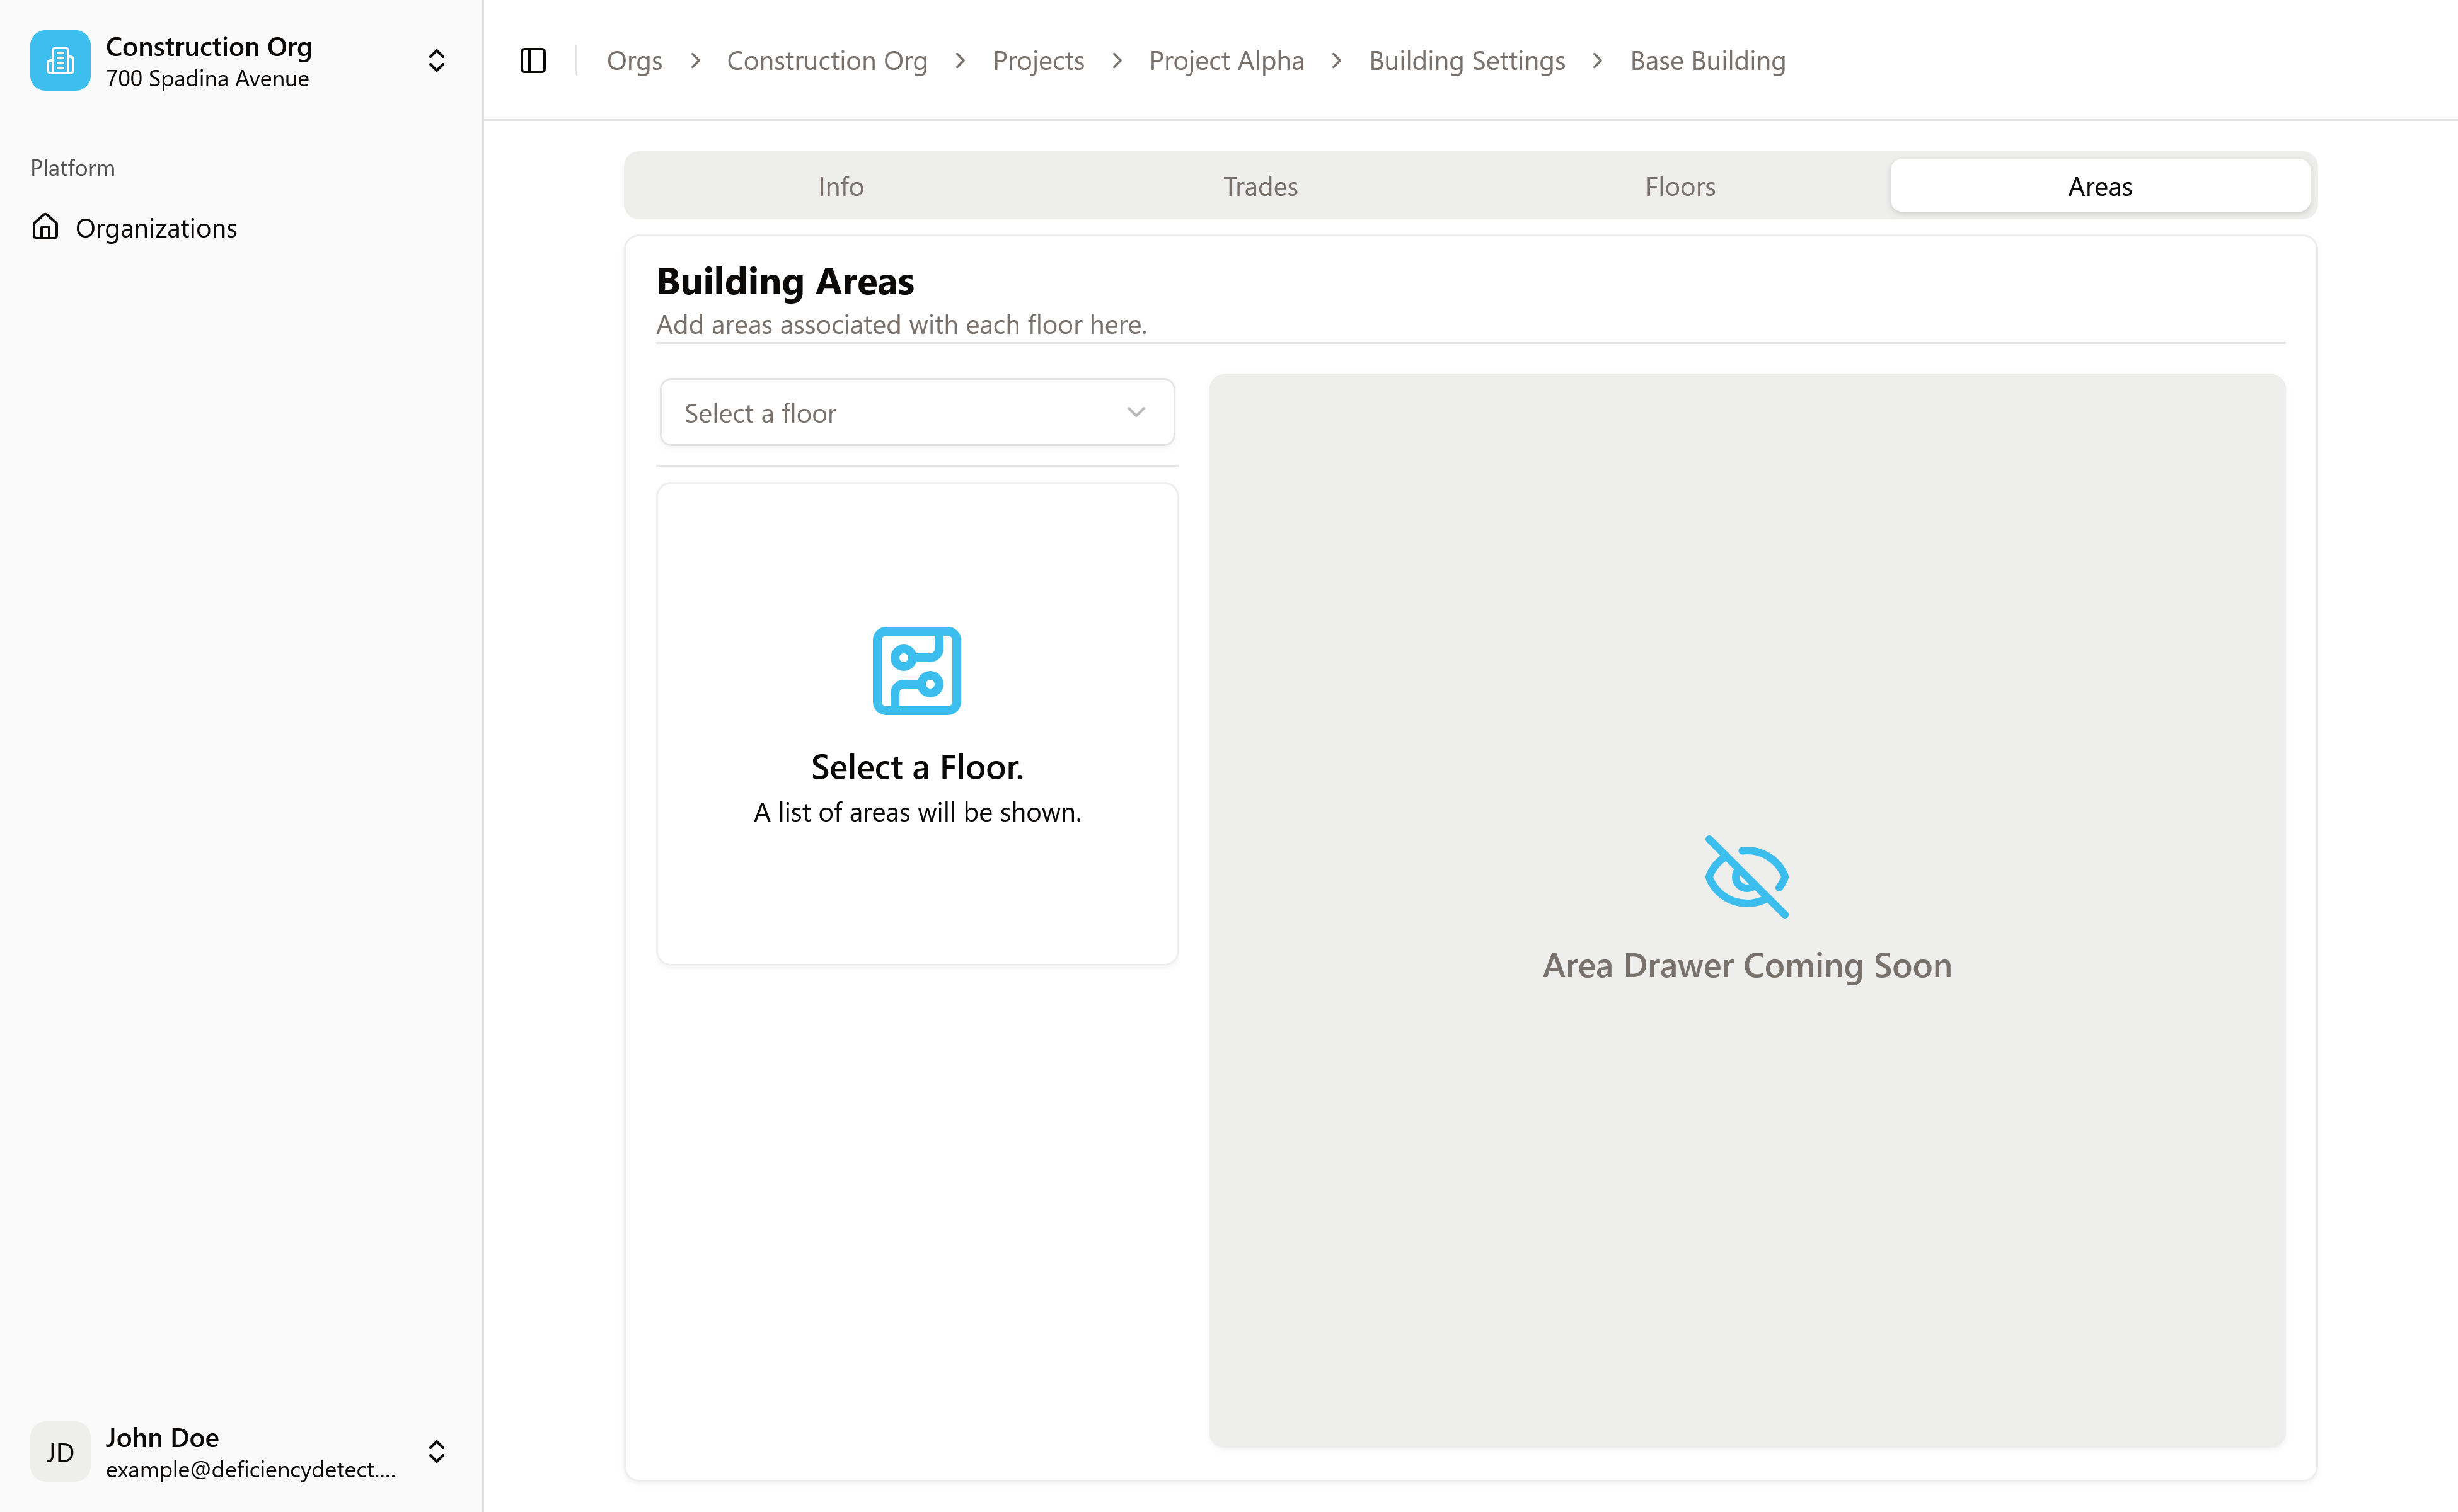This screenshot has height=1512, width=2458.
Task: Expand the organization switcher chevrons
Action: point(436,61)
